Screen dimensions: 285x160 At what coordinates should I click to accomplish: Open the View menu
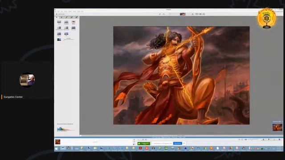(62, 12)
